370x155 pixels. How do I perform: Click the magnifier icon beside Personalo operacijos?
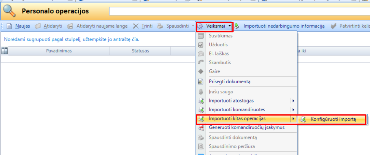pos(9,12)
